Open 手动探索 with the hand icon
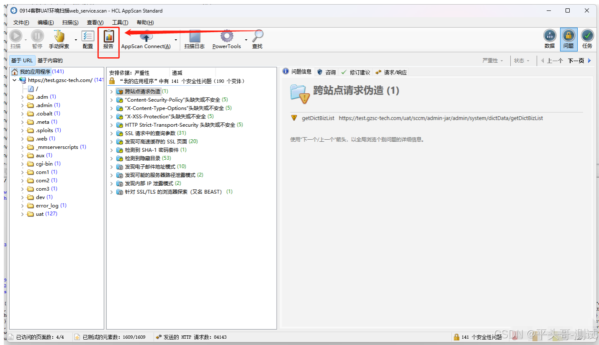Screen dimensions: 599x345 coord(59,36)
